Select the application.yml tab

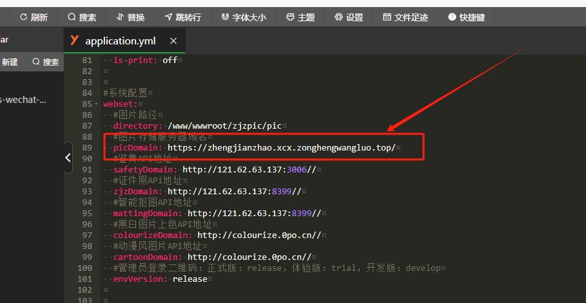(x=124, y=41)
